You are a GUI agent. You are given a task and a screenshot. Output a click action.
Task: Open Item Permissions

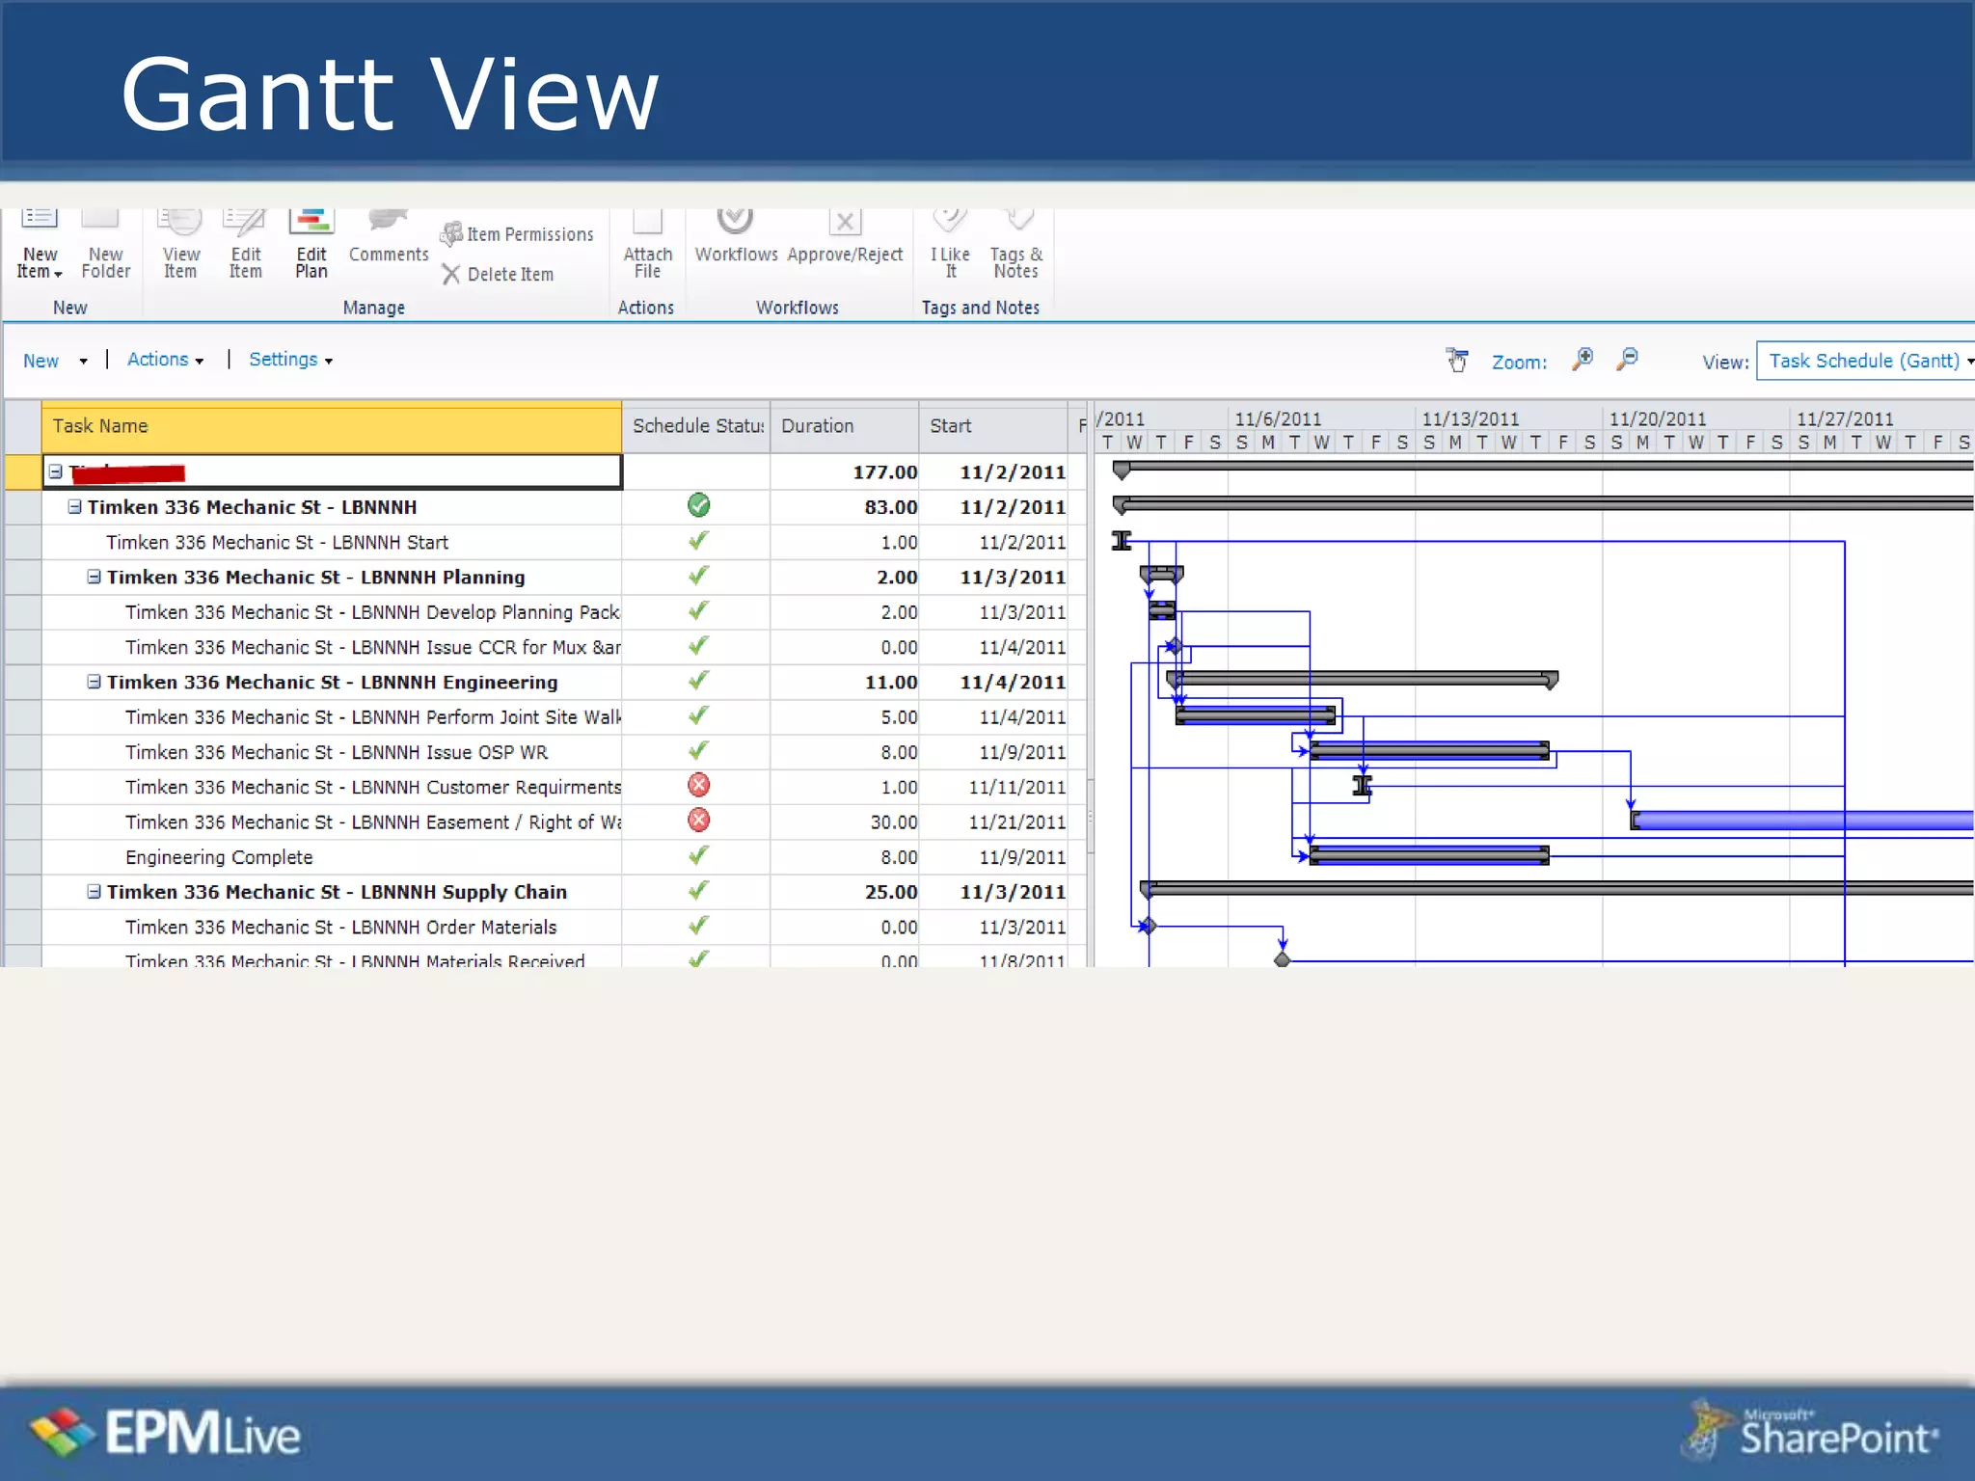(x=517, y=233)
